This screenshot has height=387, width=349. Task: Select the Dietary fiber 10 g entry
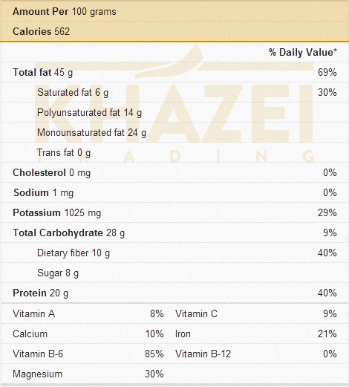pyautogui.click(x=74, y=253)
